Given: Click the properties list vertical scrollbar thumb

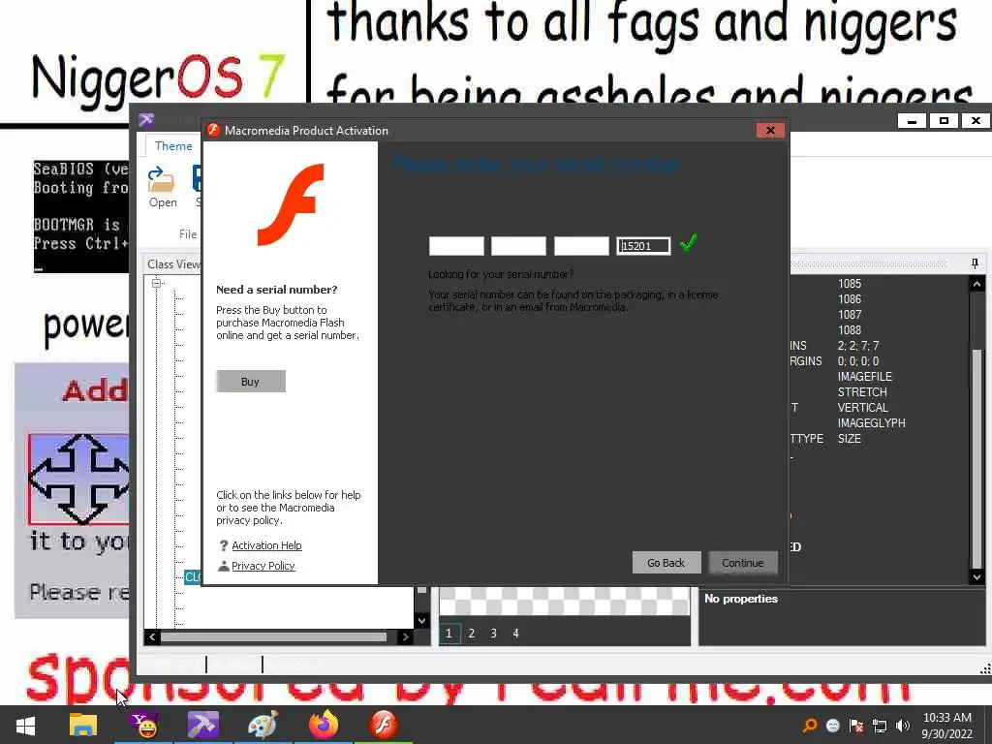Looking at the screenshot, I should (976, 458).
